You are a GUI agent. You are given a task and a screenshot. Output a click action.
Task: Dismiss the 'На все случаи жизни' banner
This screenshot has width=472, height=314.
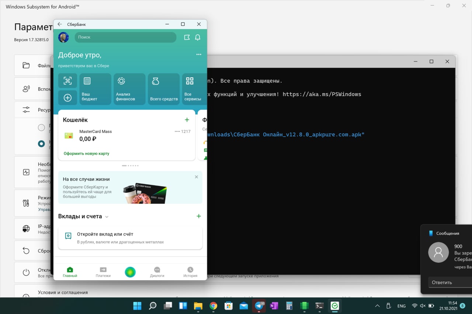(196, 177)
